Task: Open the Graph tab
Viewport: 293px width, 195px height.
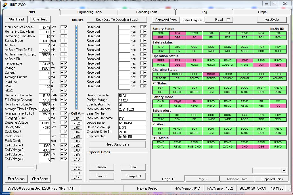Action: (262, 12)
